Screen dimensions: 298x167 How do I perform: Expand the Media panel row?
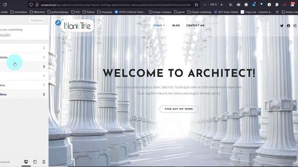[24, 57]
